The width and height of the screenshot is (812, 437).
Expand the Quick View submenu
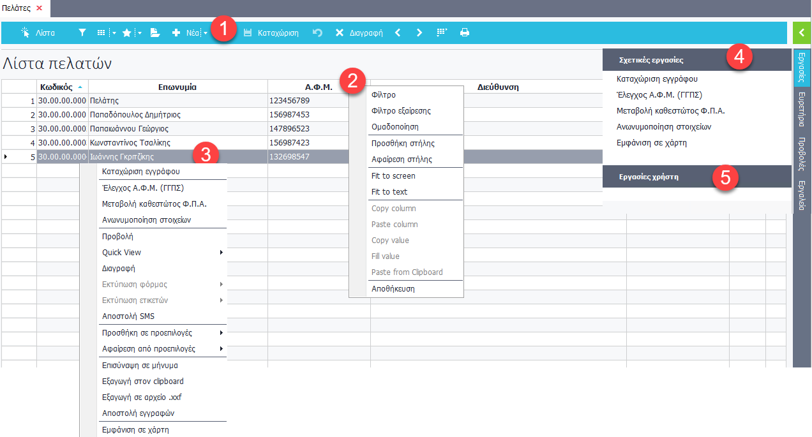pyautogui.click(x=222, y=253)
